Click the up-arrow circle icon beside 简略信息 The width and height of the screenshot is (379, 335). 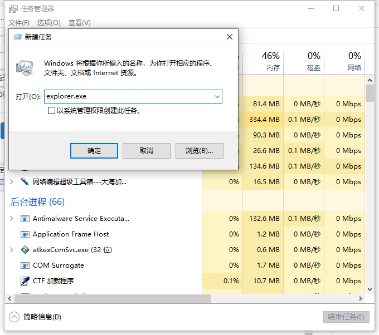(14, 317)
